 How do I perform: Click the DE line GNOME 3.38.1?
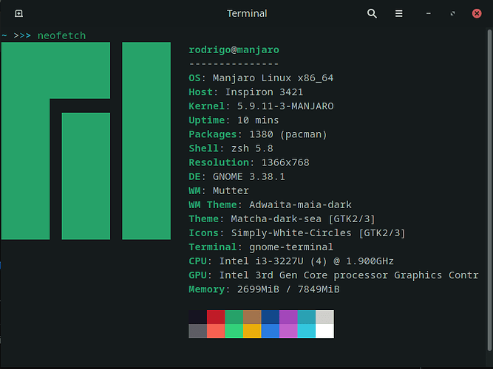click(x=237, y=176)
